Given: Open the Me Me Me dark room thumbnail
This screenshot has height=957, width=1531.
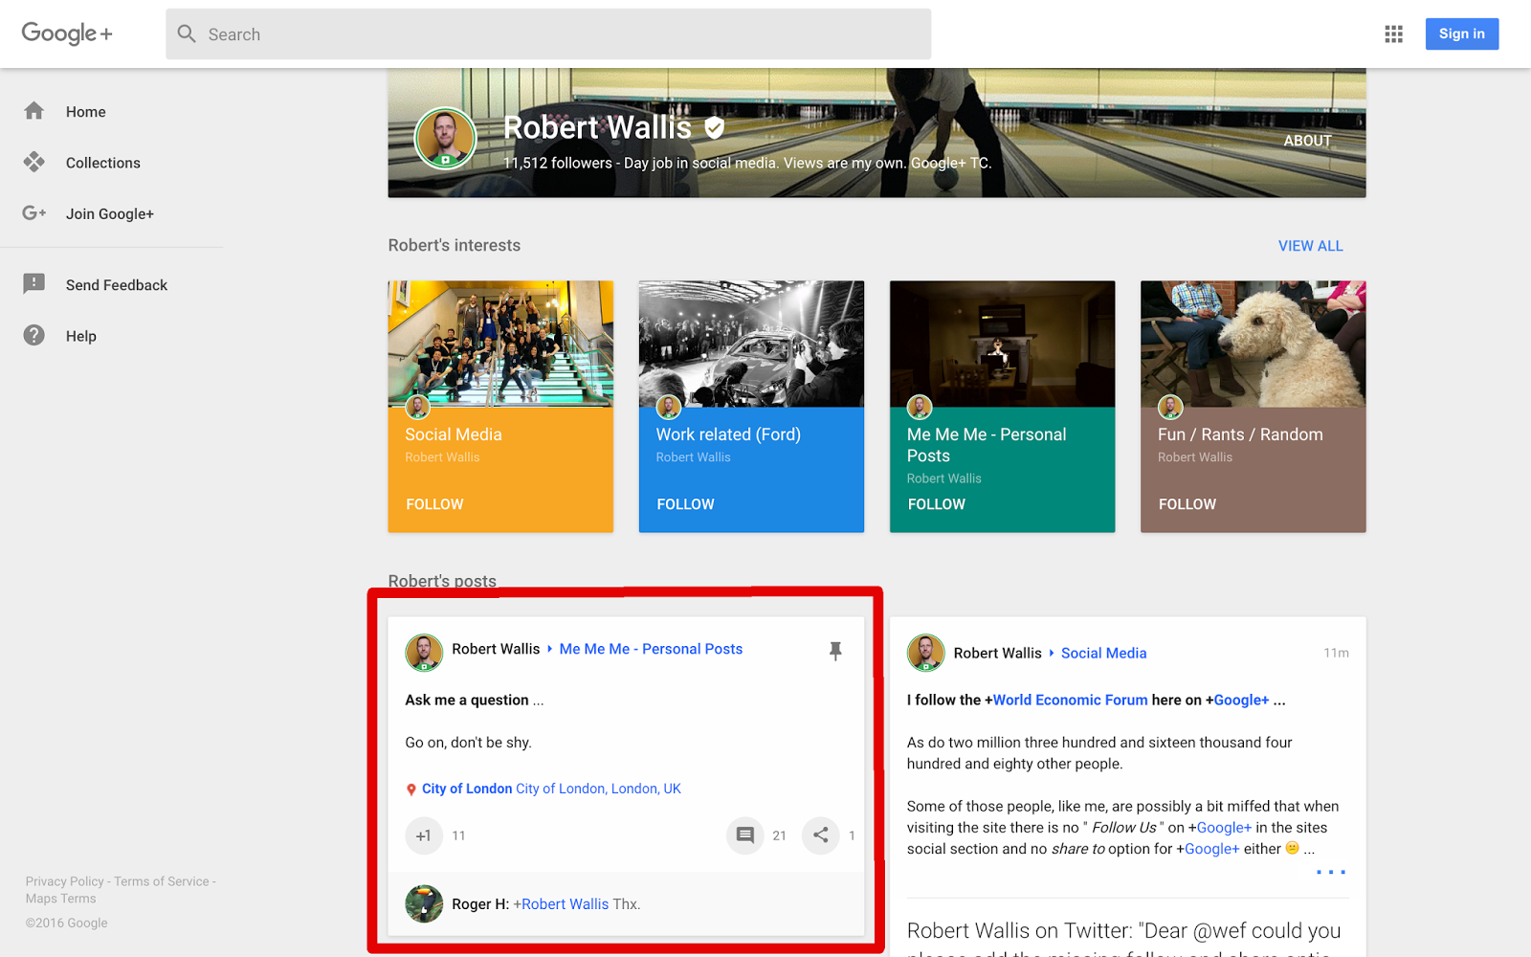Looking at the screenshot, I should [x=1003, y=344].
